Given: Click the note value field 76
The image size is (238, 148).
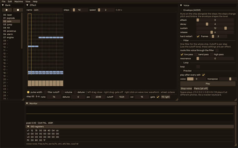Looking at the screenshot, I should 54,97.
